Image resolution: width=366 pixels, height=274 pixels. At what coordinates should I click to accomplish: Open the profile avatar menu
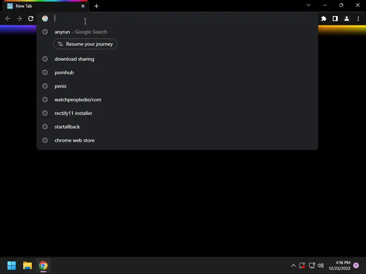tap(347, 19)
